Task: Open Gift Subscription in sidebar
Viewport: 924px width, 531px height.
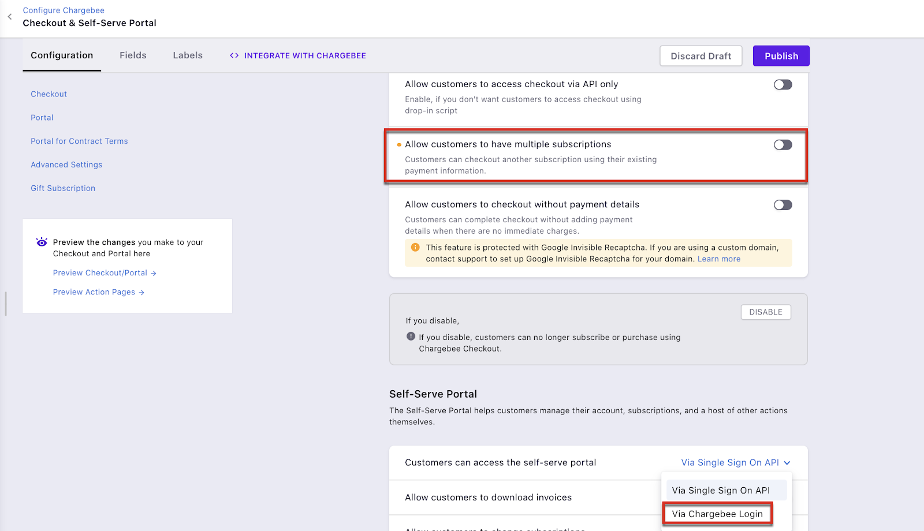Action: tap(63, 189)
